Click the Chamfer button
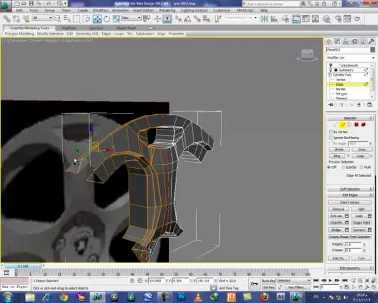This screenshot has width=378, height=303. (336, 223)
